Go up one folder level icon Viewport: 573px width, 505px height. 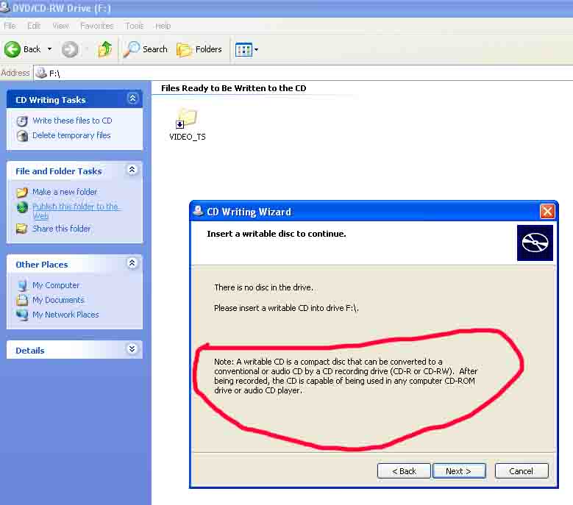point(105,49)
